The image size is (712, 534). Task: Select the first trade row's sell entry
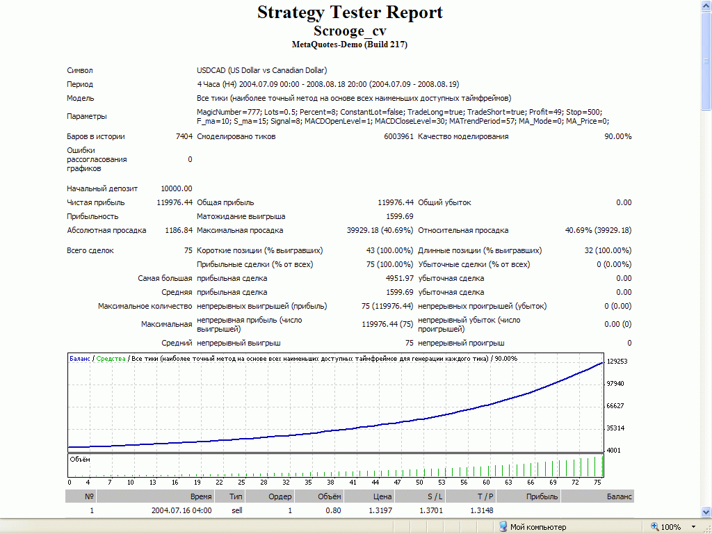[x=236, y=510]
